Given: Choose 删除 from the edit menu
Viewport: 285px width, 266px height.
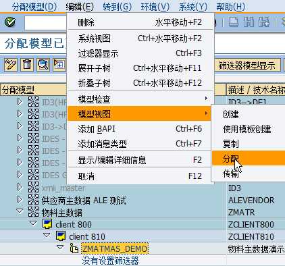Looking at the screenshot, I should tap(140, 22).
